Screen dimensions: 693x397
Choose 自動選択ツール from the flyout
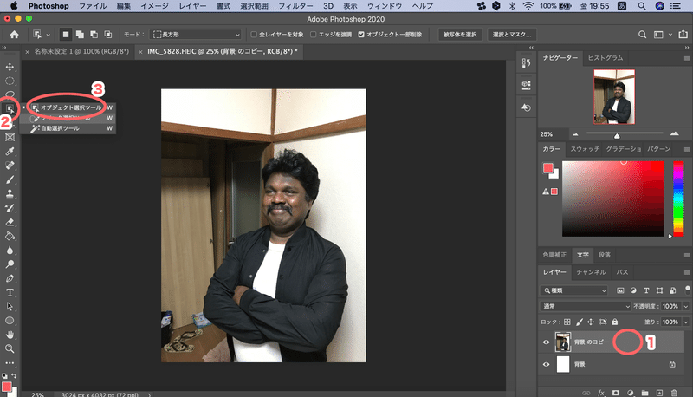click(60, 127)
